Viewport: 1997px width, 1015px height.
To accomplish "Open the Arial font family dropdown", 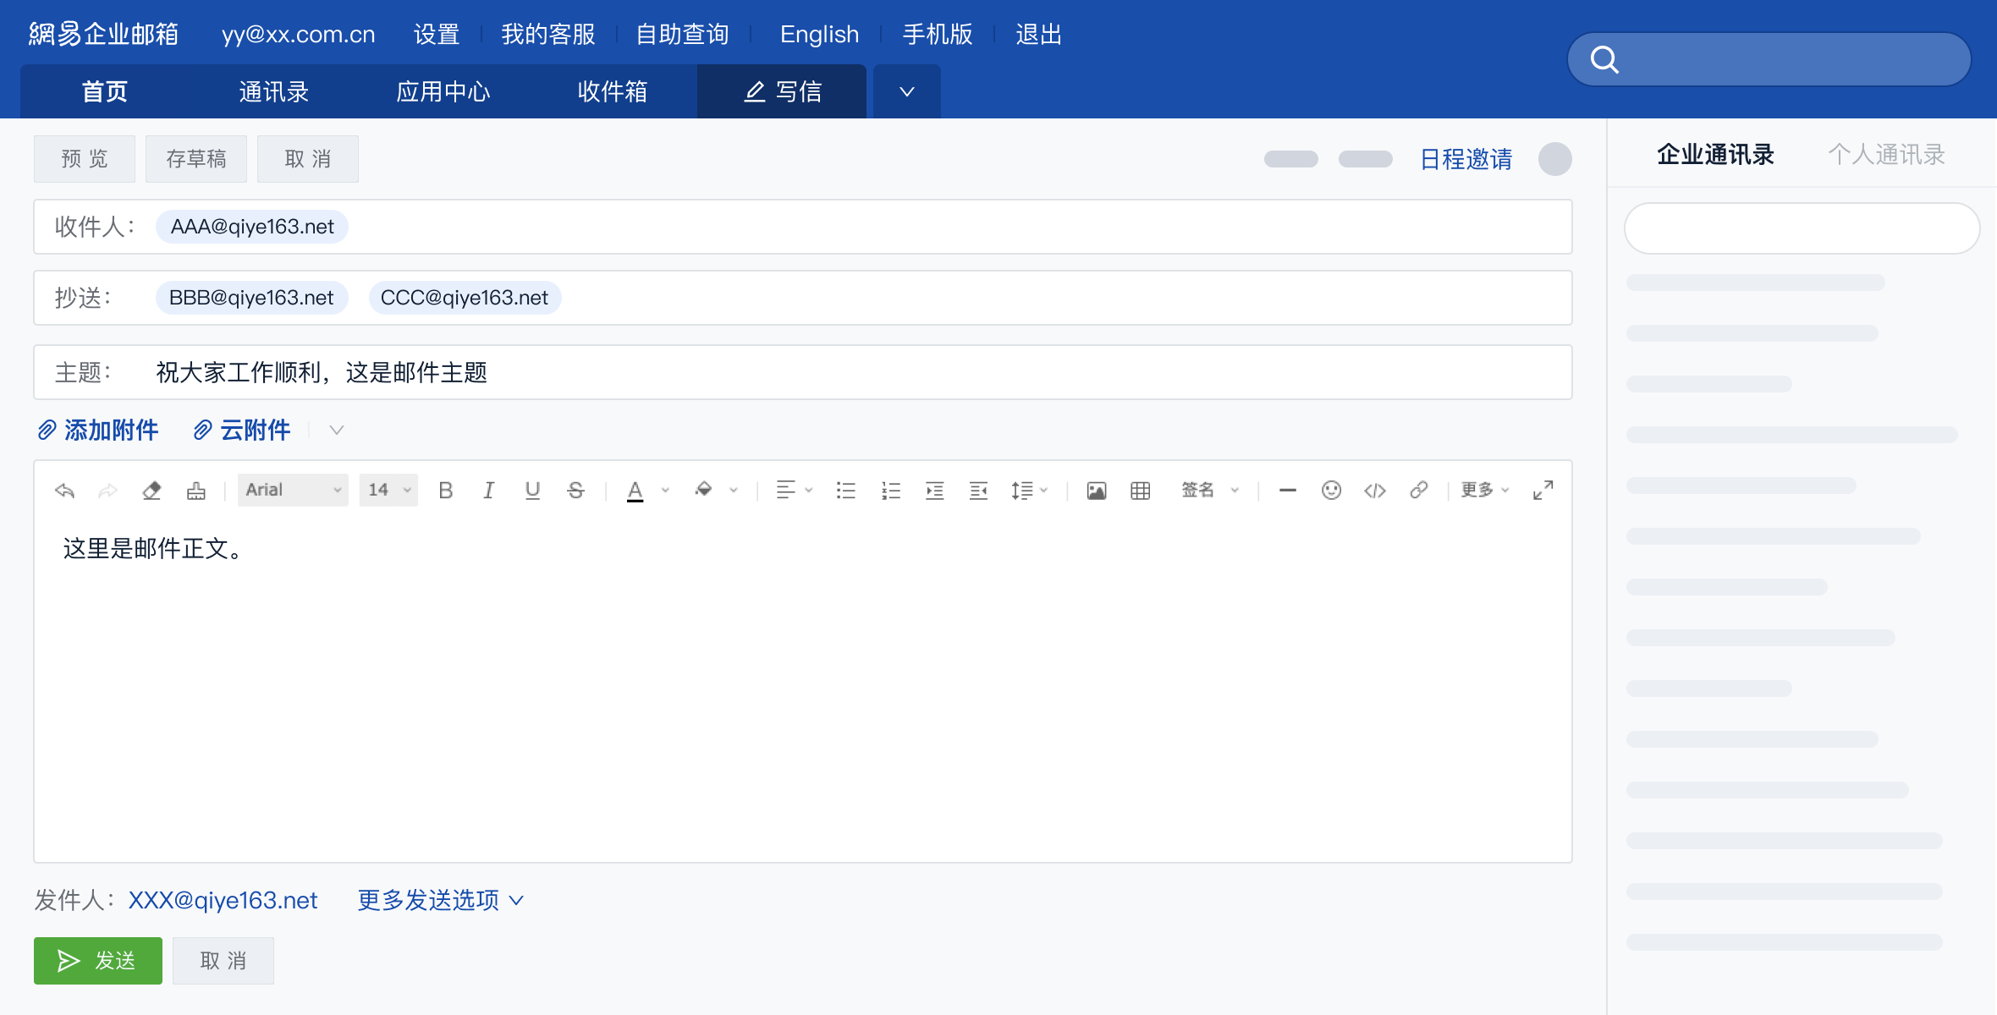I will pyautogui.click(x=293, y=491).
